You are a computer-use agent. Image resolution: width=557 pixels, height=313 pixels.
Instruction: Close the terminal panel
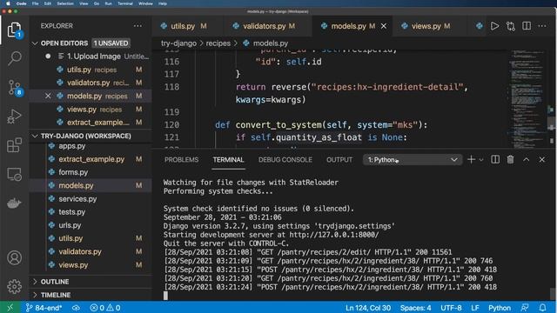(541, 160)
